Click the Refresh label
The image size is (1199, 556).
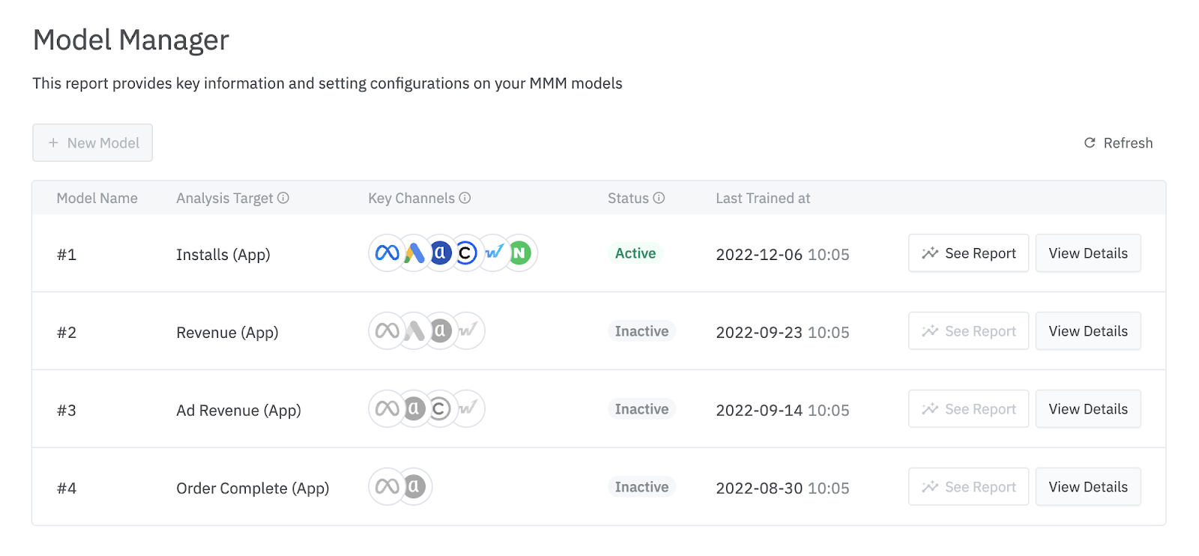1128,142
